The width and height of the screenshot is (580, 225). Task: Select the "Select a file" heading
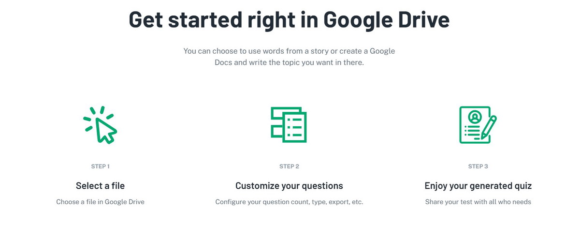(100, 186)
